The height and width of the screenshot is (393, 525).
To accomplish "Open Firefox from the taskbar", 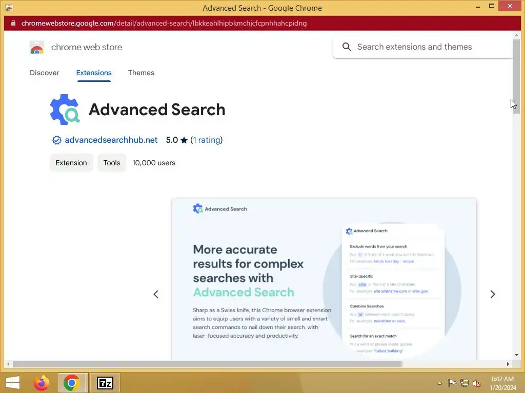I will point(42,383).
